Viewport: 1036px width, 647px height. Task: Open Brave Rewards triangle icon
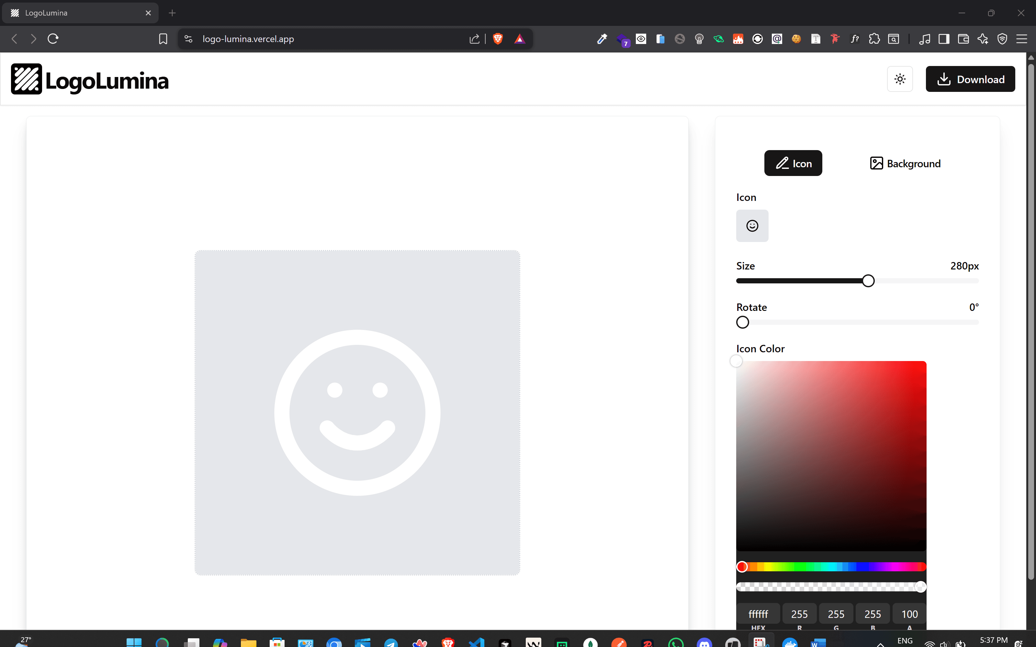(x=520, y=39)
